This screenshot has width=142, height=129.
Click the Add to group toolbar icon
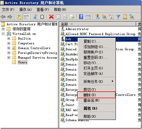point(132,17)
